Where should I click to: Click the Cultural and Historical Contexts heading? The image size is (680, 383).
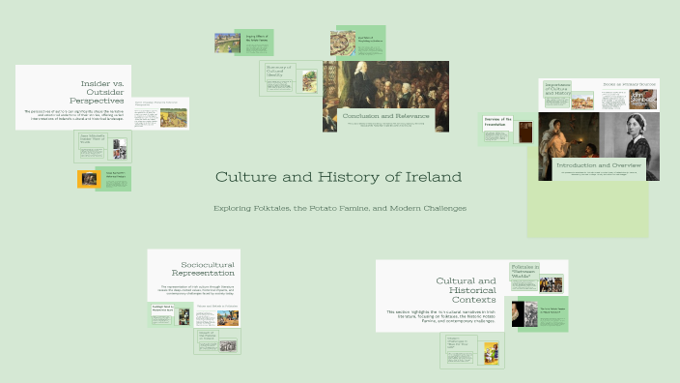coord(466,290)
